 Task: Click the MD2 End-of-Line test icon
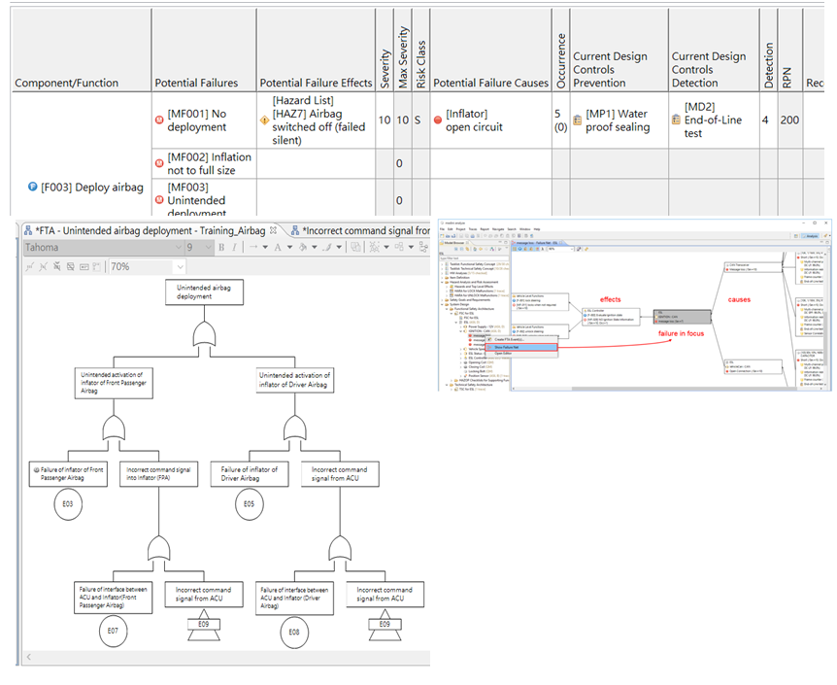[676, 120]
